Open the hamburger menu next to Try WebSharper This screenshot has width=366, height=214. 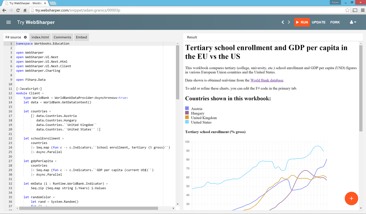click(x=9, y=22)
